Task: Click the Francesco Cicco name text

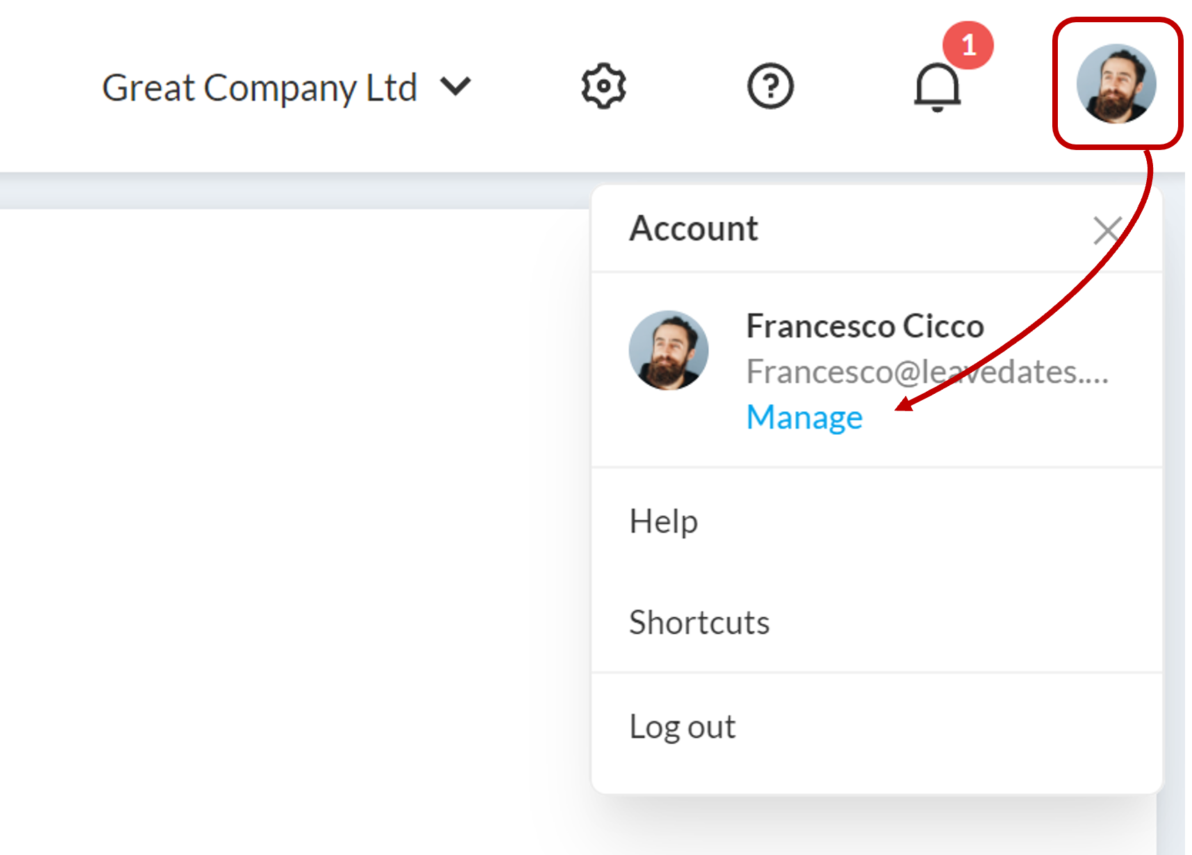Action: click(865, 326)
